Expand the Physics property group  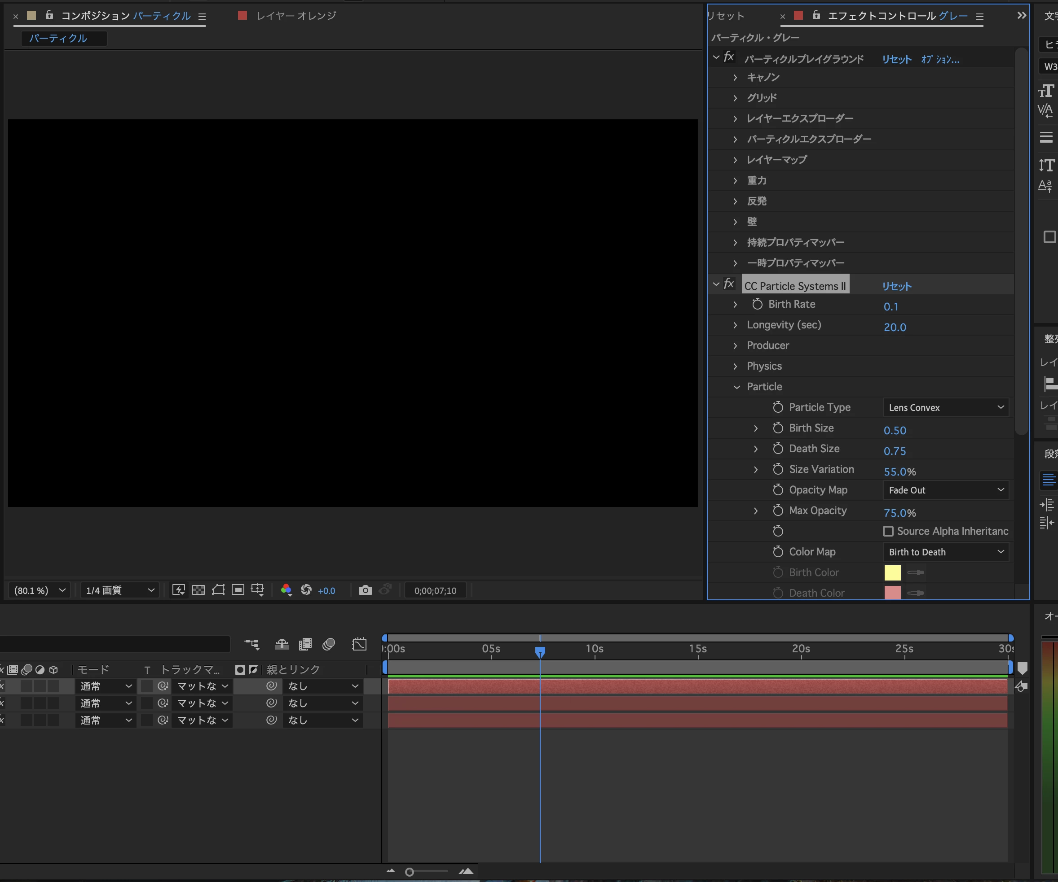tap(735, 366)
